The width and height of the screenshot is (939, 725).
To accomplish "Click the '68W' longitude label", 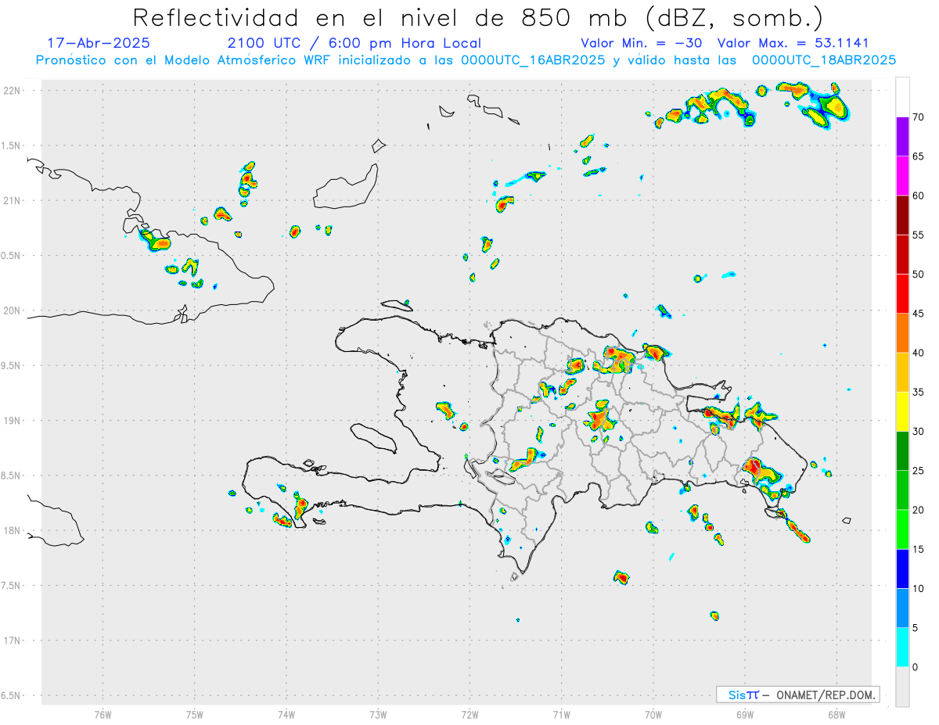I will [836, 714].
